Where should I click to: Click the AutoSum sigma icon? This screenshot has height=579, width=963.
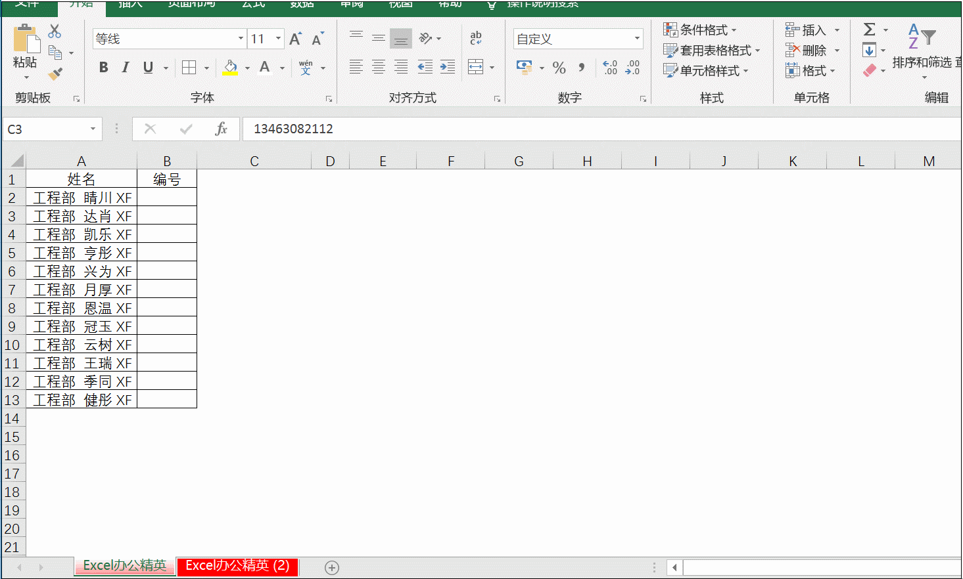point(870,30)
